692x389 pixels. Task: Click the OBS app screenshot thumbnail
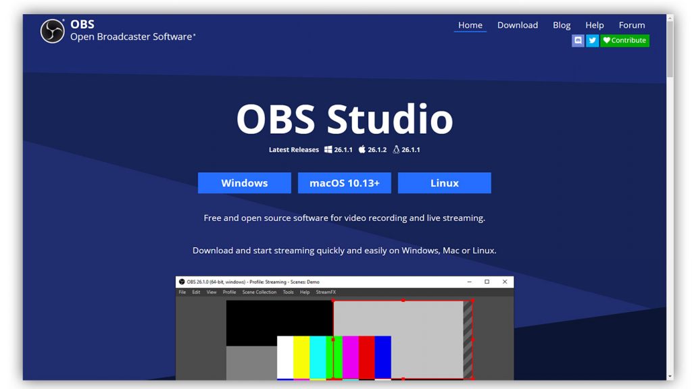(x=345, y=328)
